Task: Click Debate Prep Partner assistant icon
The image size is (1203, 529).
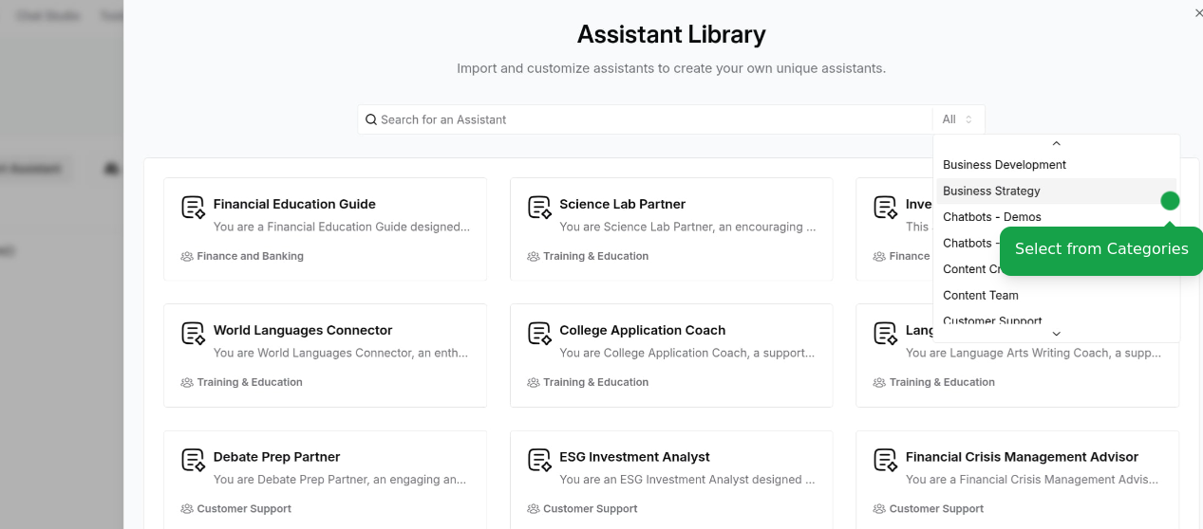Action: coord(194,461)
